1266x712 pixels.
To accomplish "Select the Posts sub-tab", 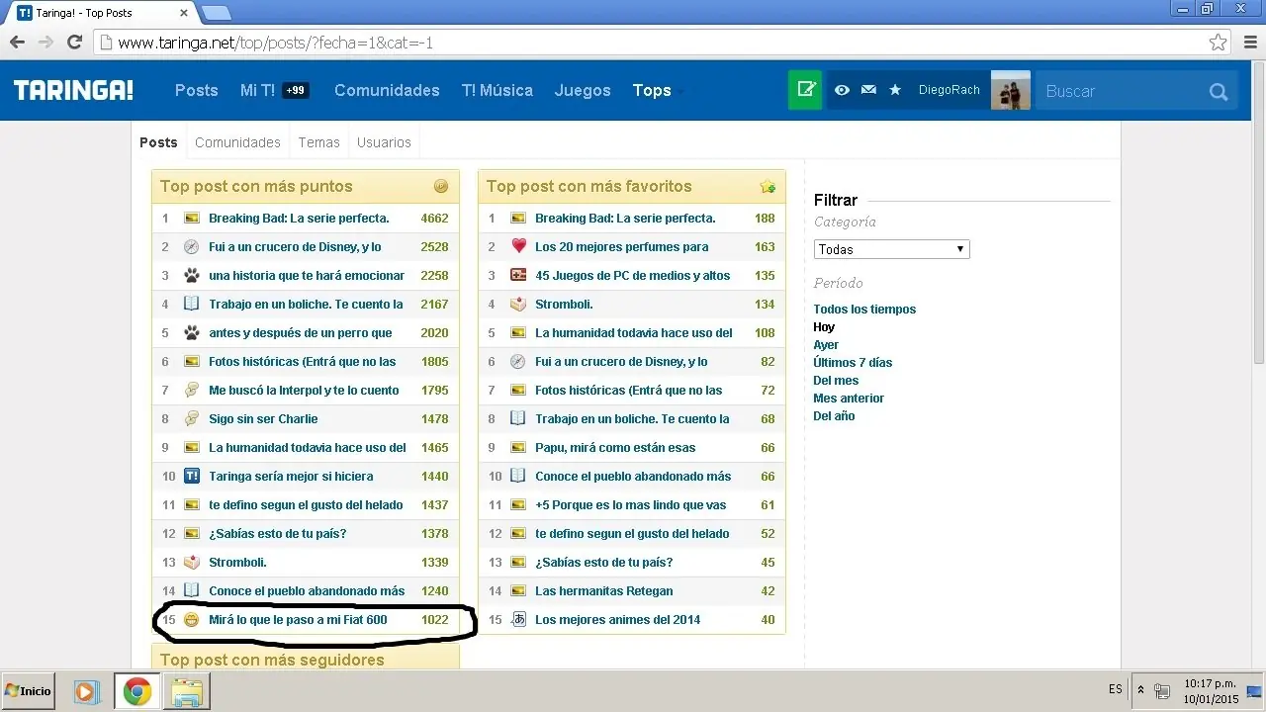I will [x=158, y=142].
